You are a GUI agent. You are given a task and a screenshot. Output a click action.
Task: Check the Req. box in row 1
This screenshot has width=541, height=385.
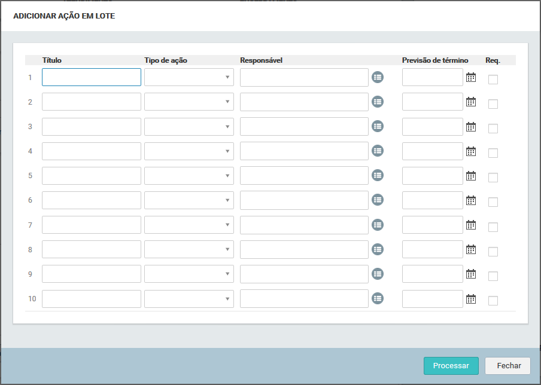tap(493, 80)
